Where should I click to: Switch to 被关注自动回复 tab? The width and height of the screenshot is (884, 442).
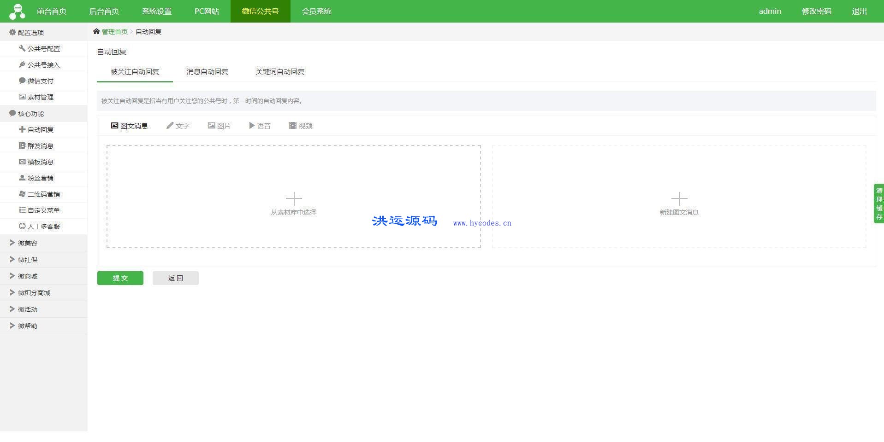coord(135,72)
